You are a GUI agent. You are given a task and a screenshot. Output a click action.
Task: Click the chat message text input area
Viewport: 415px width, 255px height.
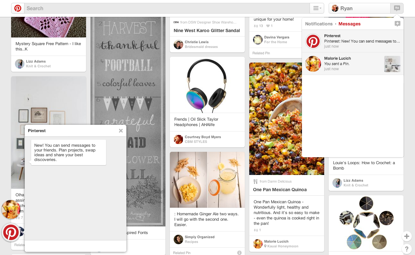pos(76,246)
